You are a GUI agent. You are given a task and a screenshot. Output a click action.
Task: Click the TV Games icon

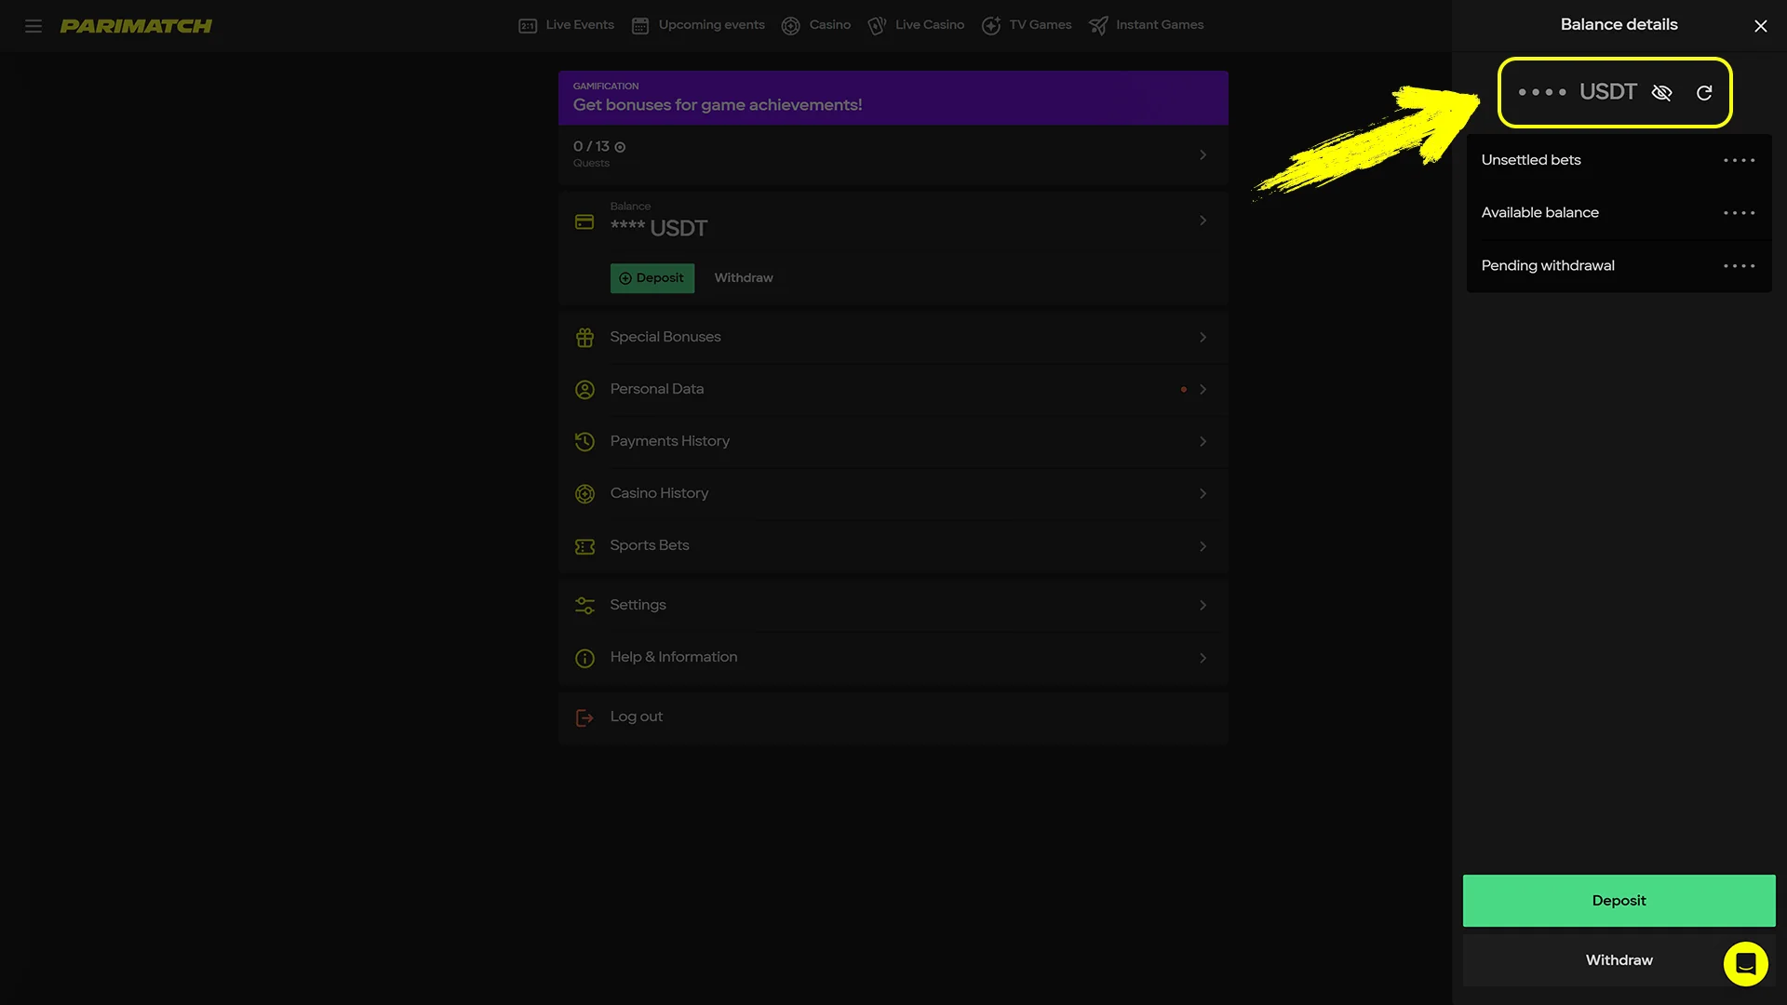coord(991,26)
